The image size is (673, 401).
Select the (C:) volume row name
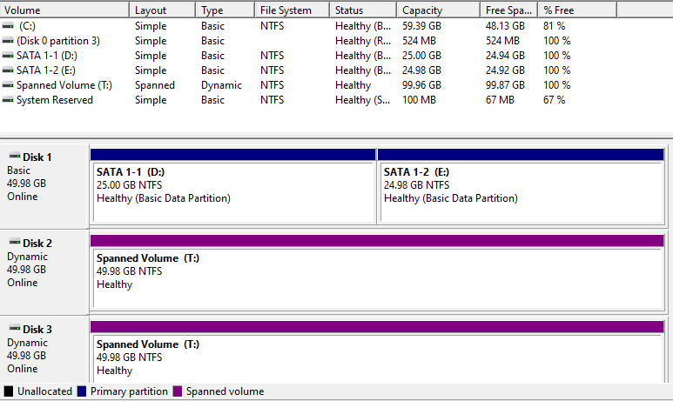pyautogui.click(x=27, y=26)
